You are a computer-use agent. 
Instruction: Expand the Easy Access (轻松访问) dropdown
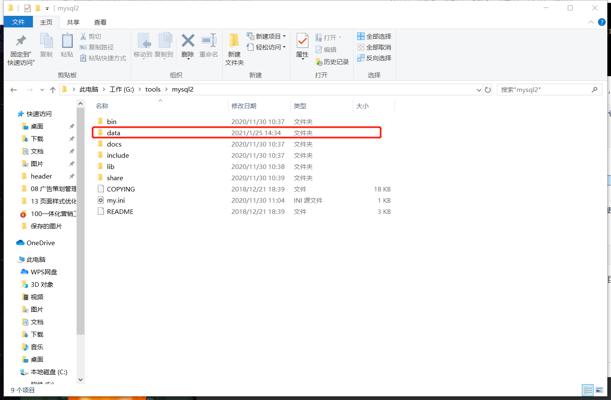(x=284, y=47)
